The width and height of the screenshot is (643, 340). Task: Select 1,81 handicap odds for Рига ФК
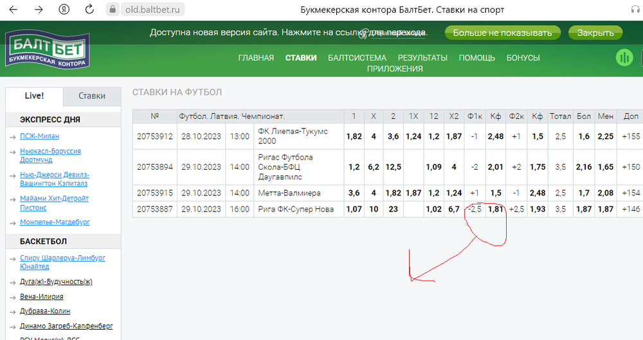tap(496, 209)
